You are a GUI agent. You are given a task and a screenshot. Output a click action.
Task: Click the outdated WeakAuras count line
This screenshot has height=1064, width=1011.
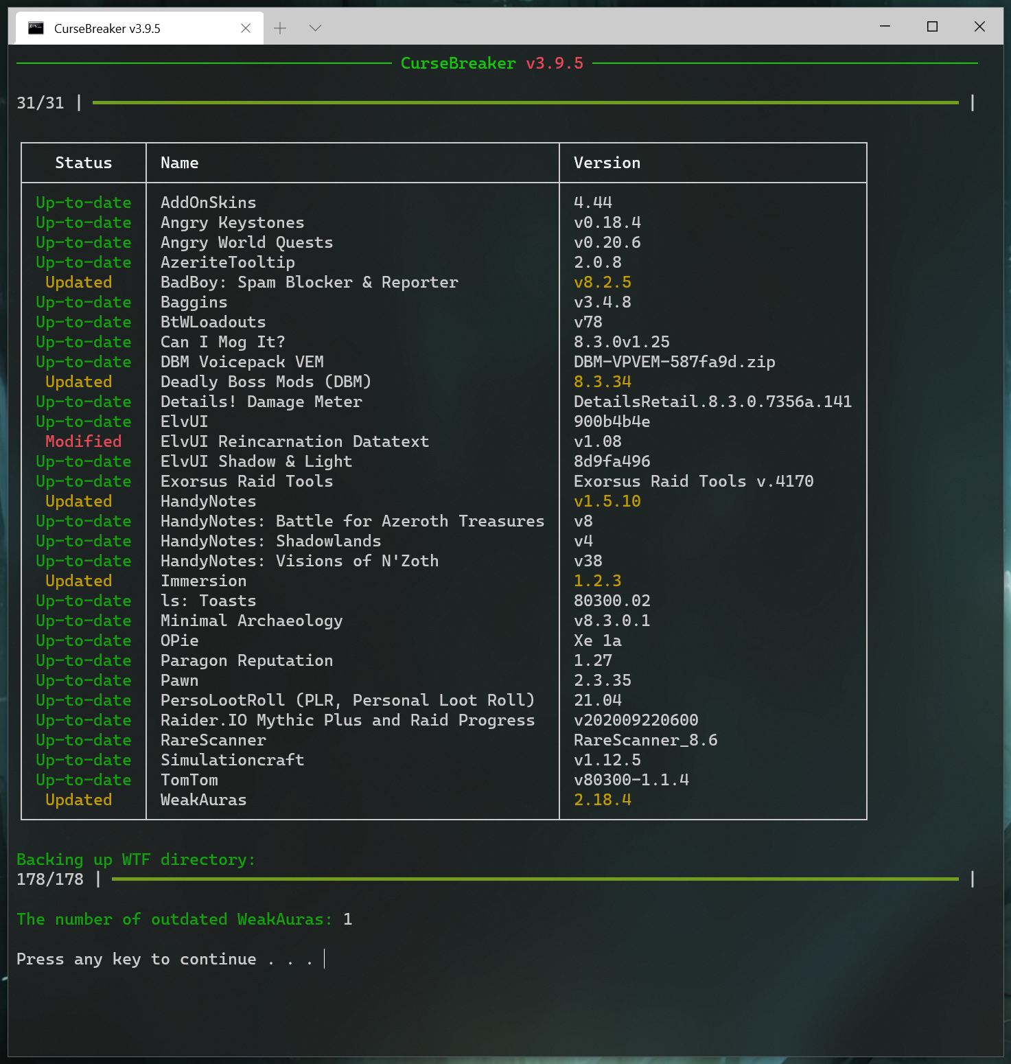click(x=185, y=919)
